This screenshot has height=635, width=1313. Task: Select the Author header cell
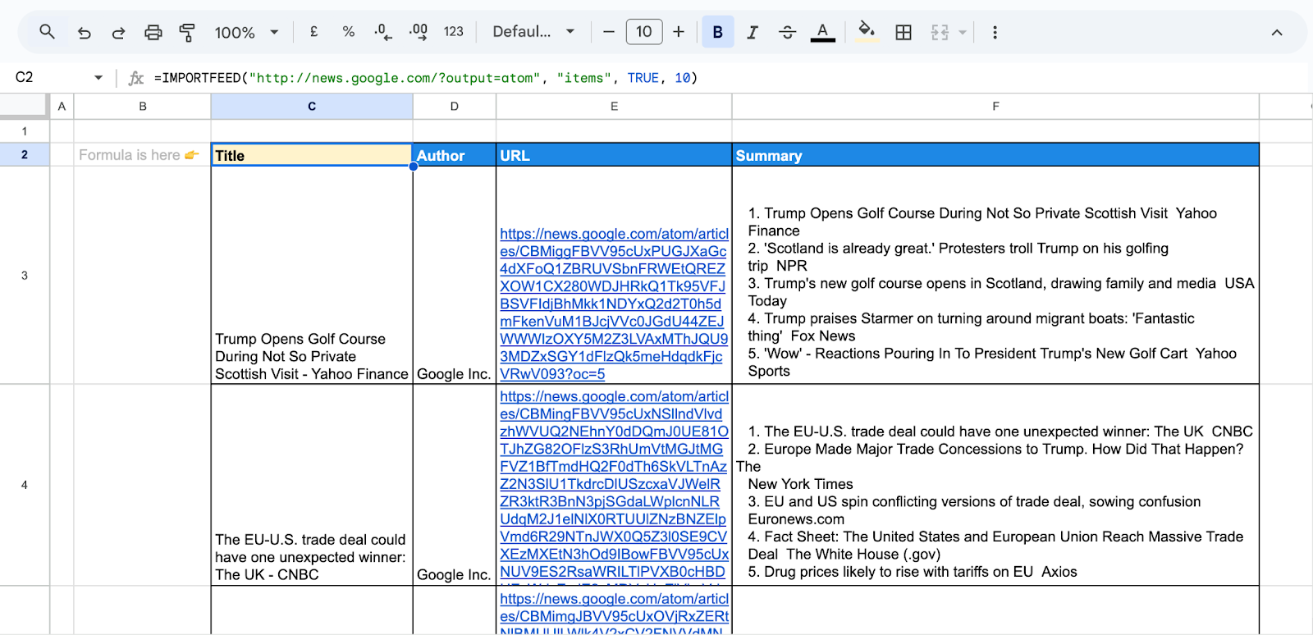click(x=455, y=155)
